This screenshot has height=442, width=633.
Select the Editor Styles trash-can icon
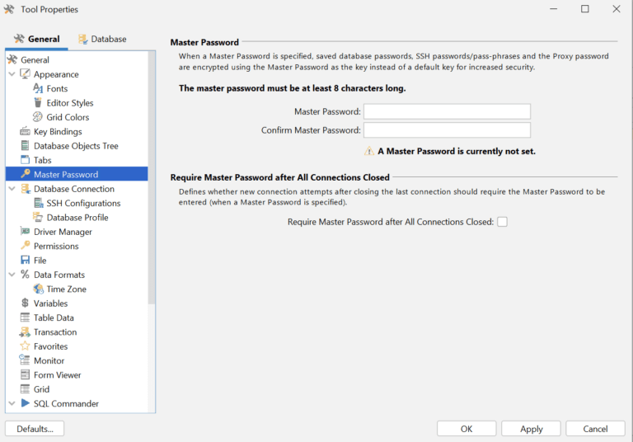tap(38, 103)
